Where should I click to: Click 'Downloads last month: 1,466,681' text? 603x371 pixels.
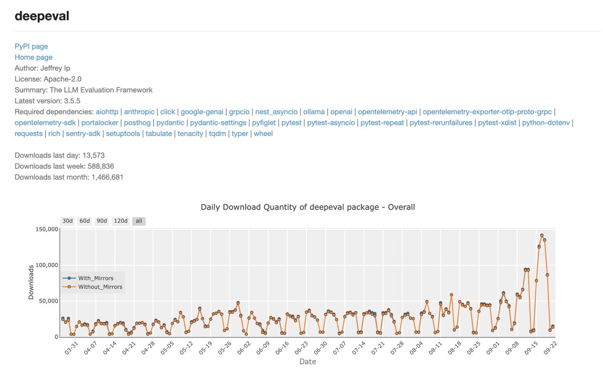coord(69,177)
